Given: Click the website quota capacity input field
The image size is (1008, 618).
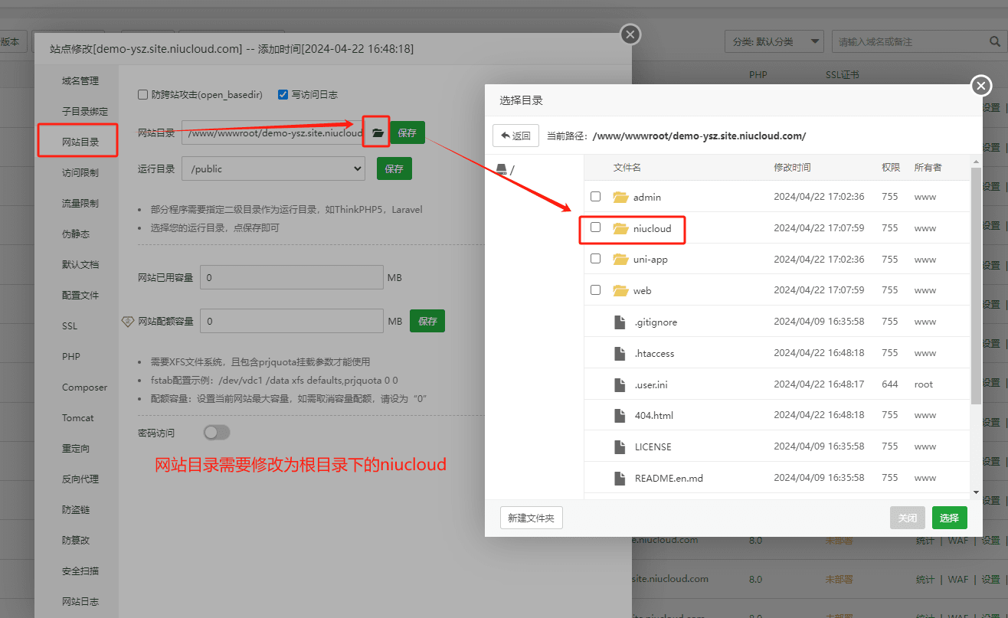Looking at the screenshot, I should tap(291, 322).
